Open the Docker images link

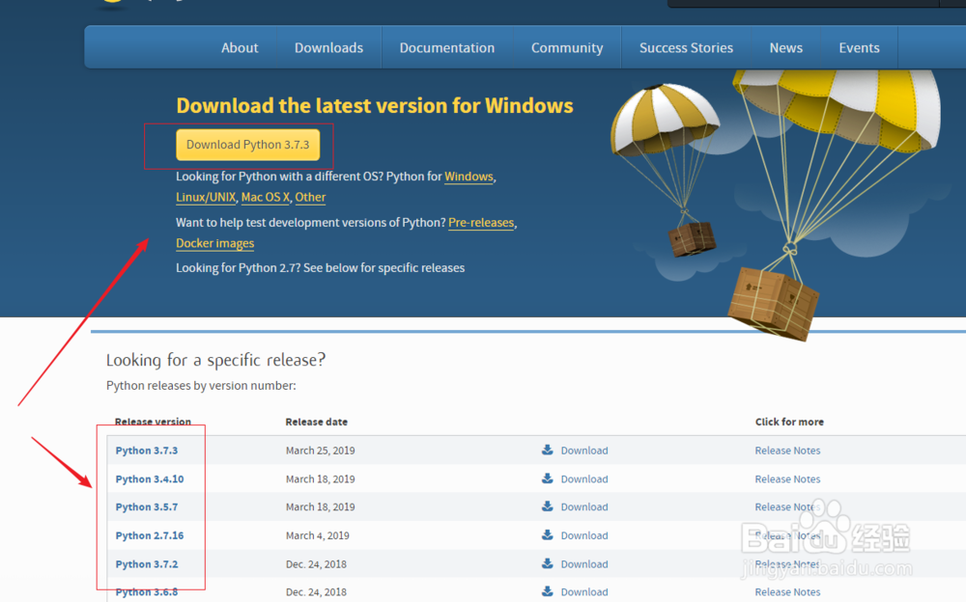214,243
